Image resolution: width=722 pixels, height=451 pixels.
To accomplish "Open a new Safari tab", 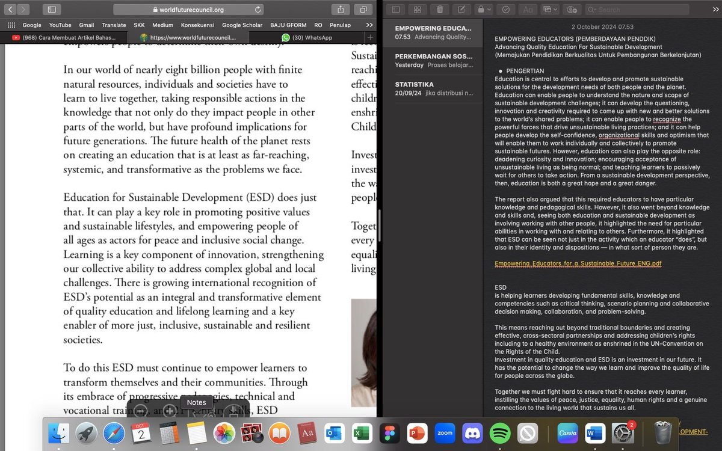I will click(x=369, y=37).
